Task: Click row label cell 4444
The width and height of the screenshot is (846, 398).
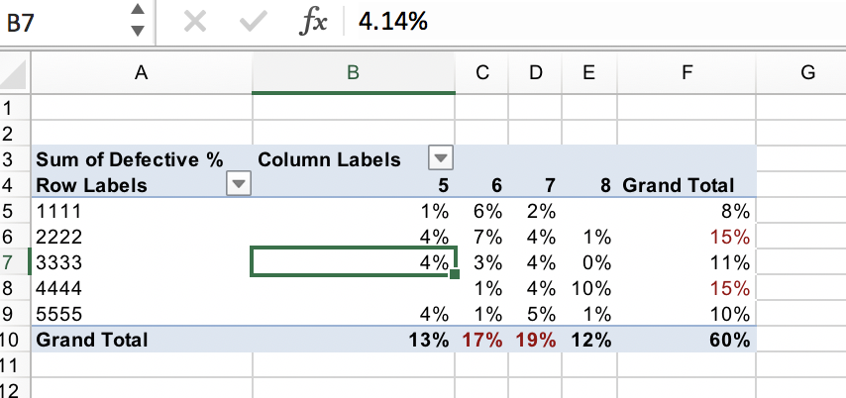Action: coord(142,288)
